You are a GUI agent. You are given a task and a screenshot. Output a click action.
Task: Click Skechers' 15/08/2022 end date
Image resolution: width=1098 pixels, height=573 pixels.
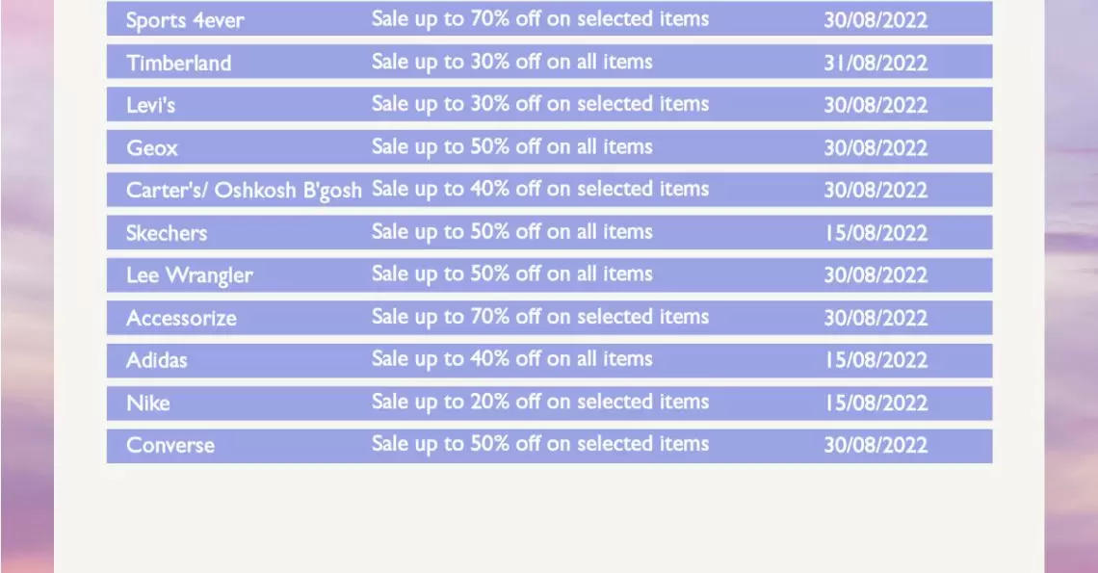pos(876,232)
